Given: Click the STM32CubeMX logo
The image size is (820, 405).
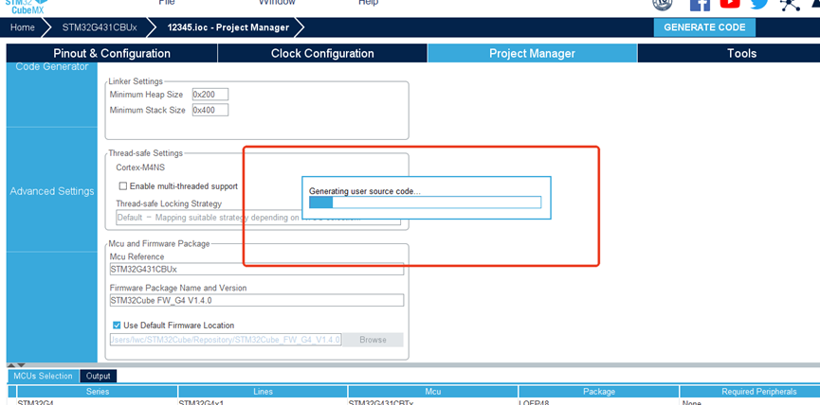Looking at the screenshot, I should tap(25, 7).
